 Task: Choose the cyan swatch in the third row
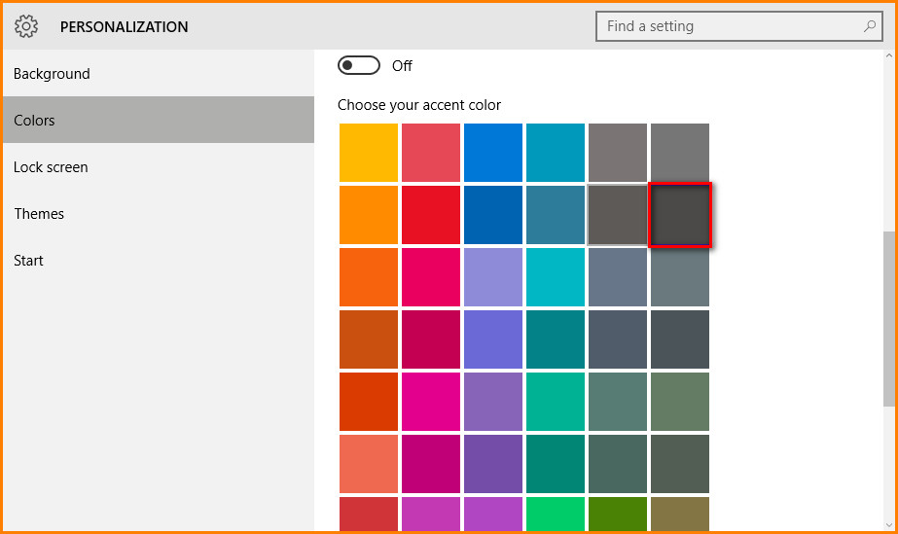(556, 277)
